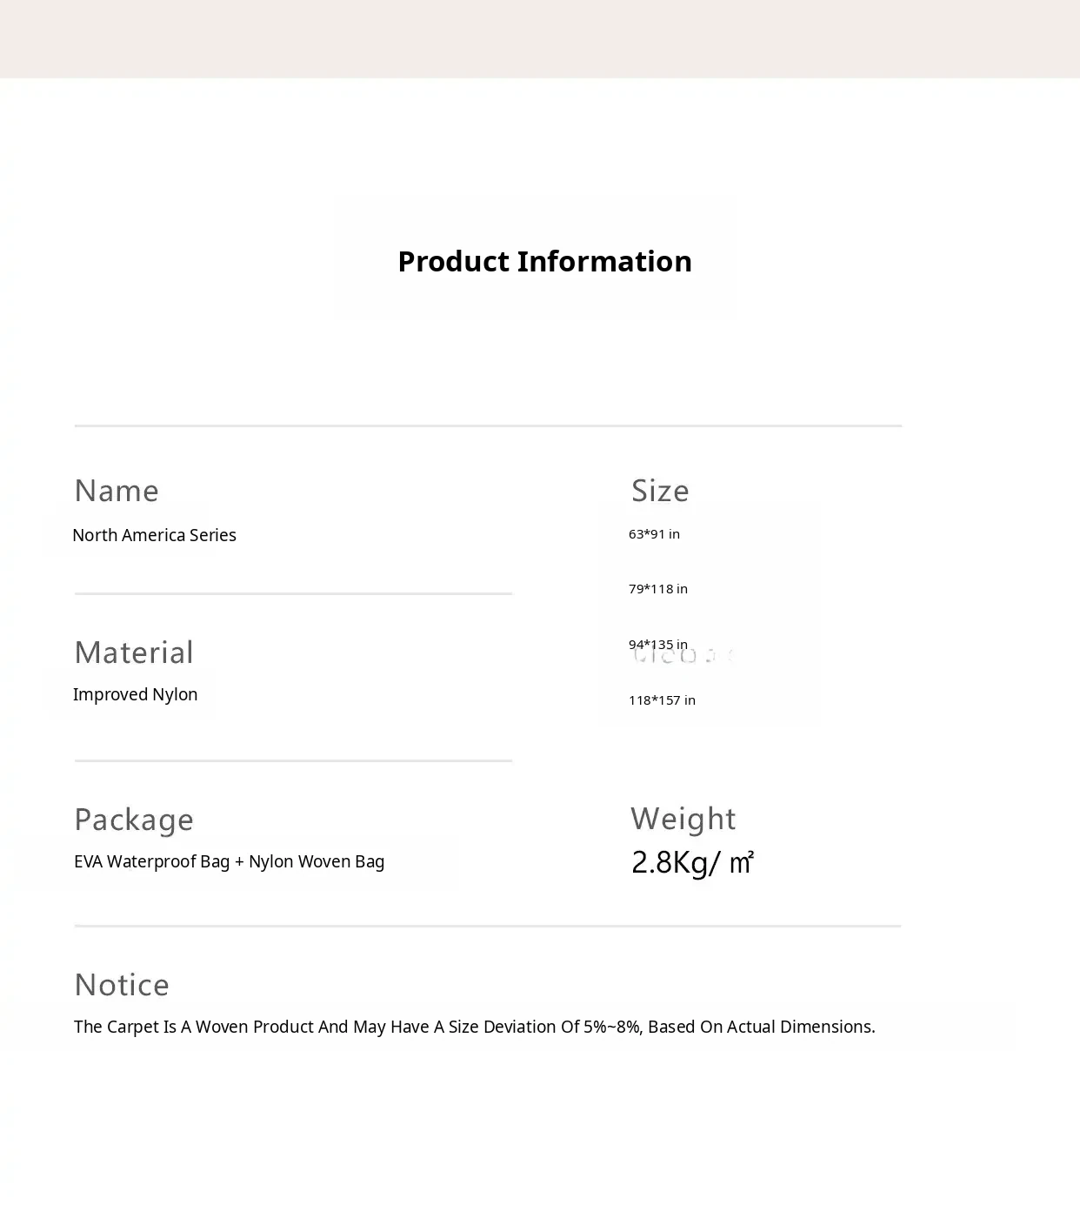This screenshot has width=1080, height=1205.
Task: Click the Product Information heading
Action: click(544, 261)
